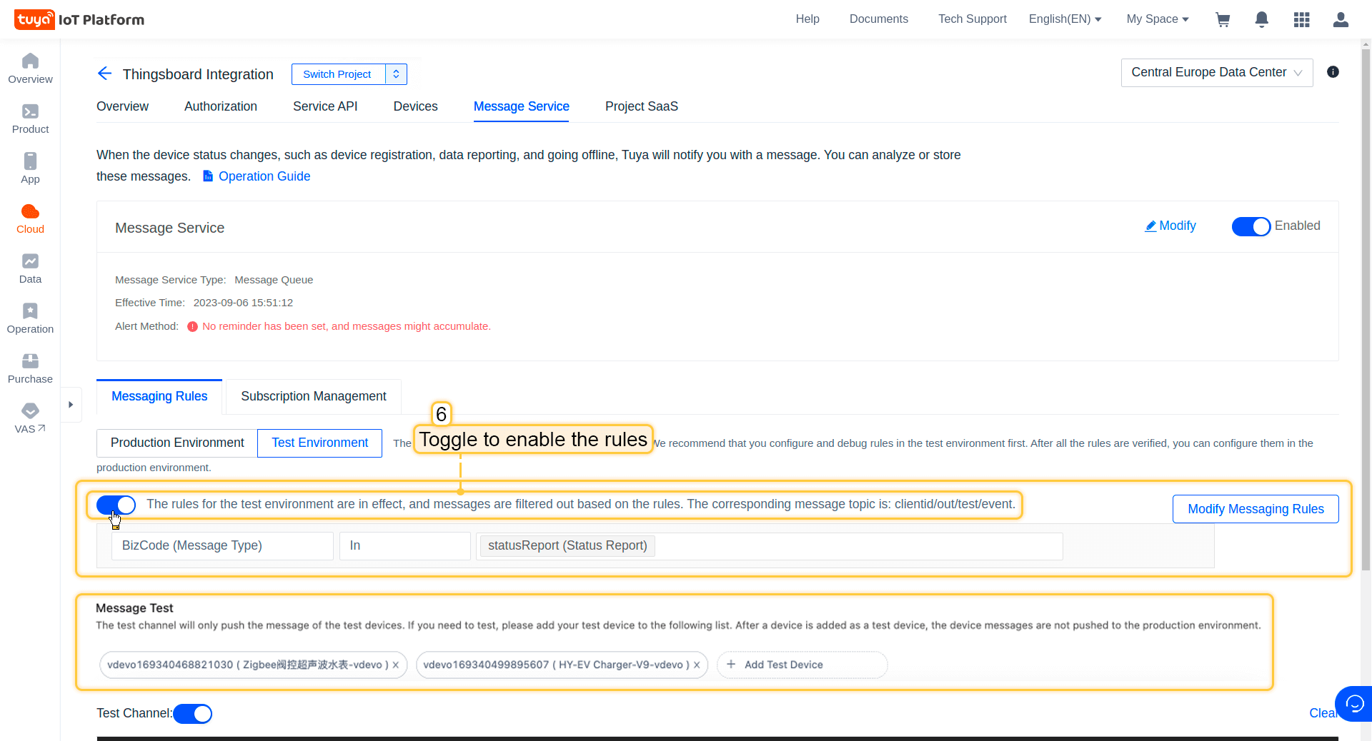Click the notification bell icon
Screen dimensions: 1372x741
click(x=1261, y=20)
